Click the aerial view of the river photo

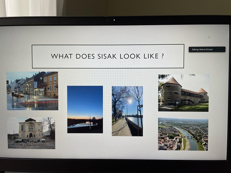(183, 134)
